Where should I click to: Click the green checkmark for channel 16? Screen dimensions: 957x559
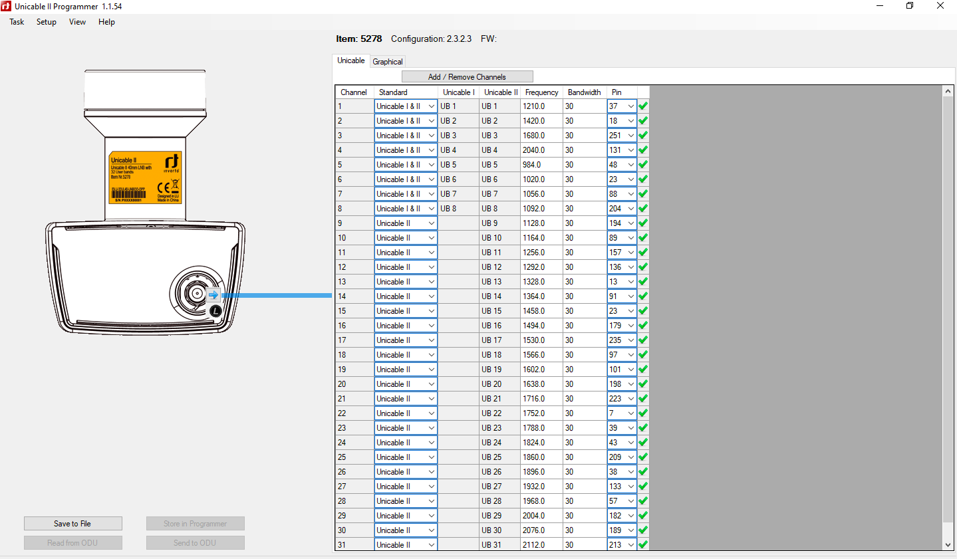(643, 326)
